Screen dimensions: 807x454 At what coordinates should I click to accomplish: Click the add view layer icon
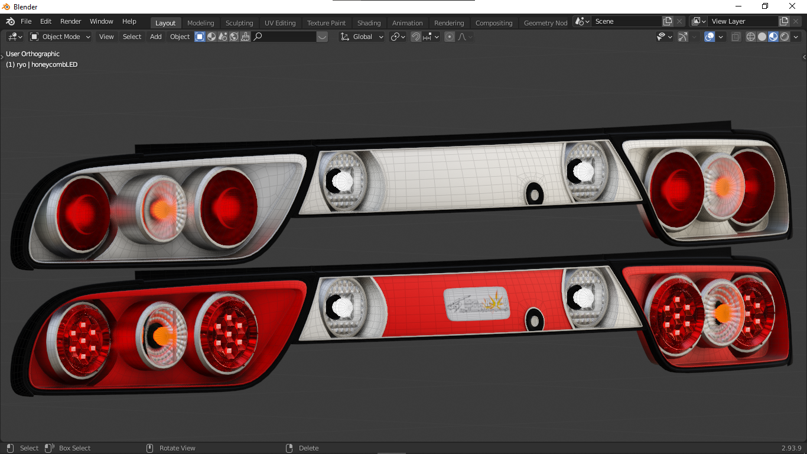(784, 21)
